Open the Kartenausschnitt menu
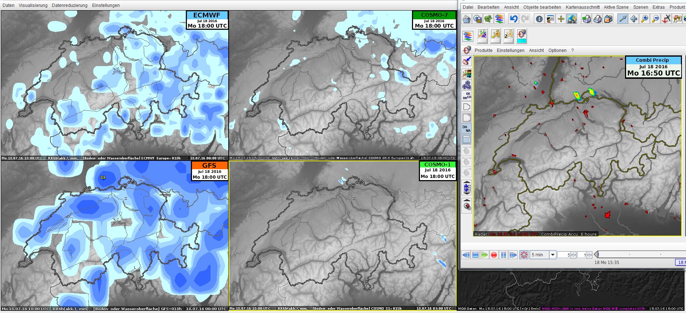 [582, 7]
